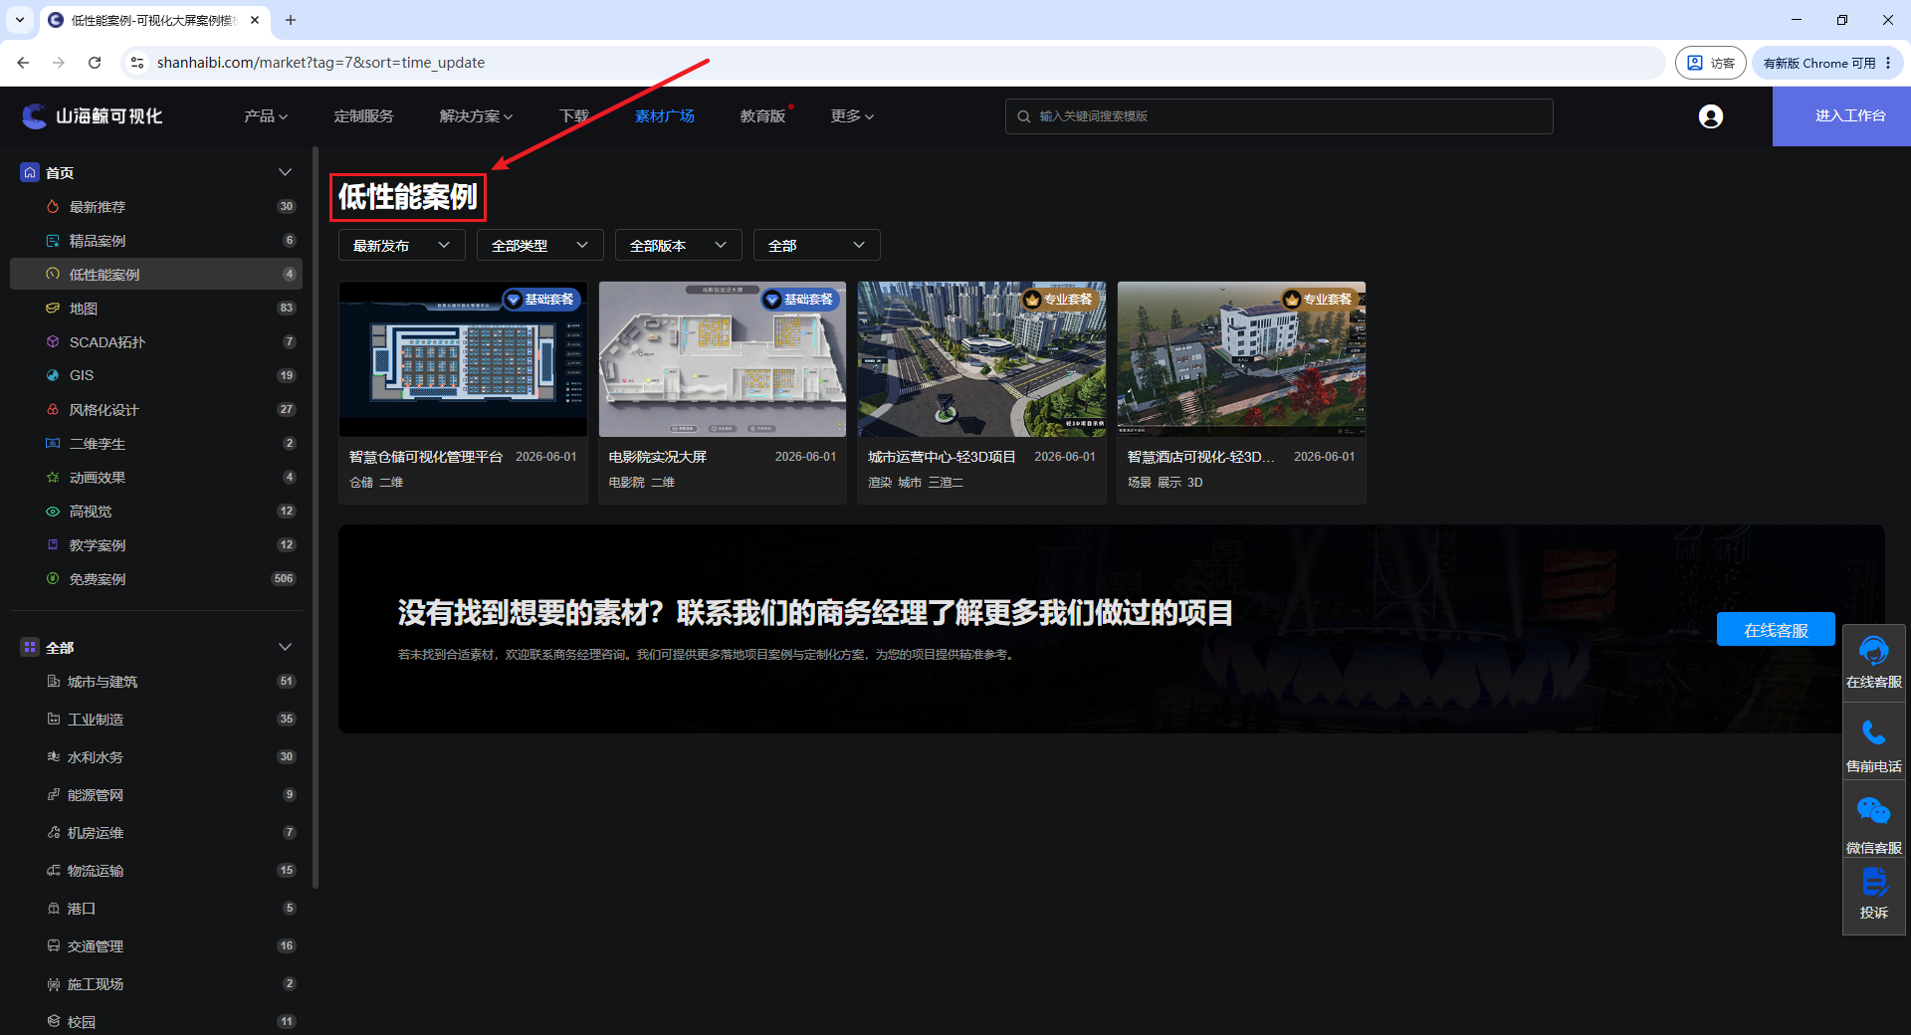Click the 动画效果 star icon
1911x1035 pixels.
(x=53, y=477)
